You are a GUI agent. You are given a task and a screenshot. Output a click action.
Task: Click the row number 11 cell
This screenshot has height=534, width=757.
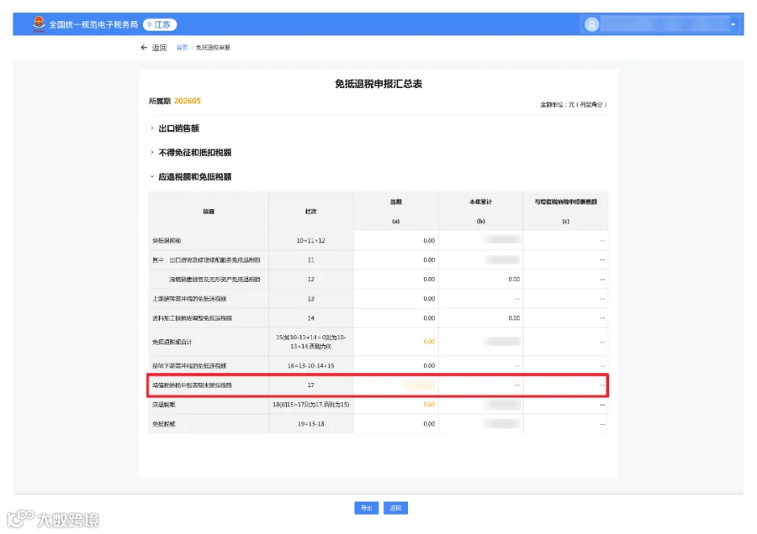click(311, 259)
